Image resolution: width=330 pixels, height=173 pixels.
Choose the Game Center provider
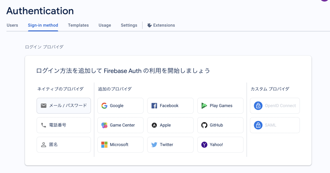120,125
